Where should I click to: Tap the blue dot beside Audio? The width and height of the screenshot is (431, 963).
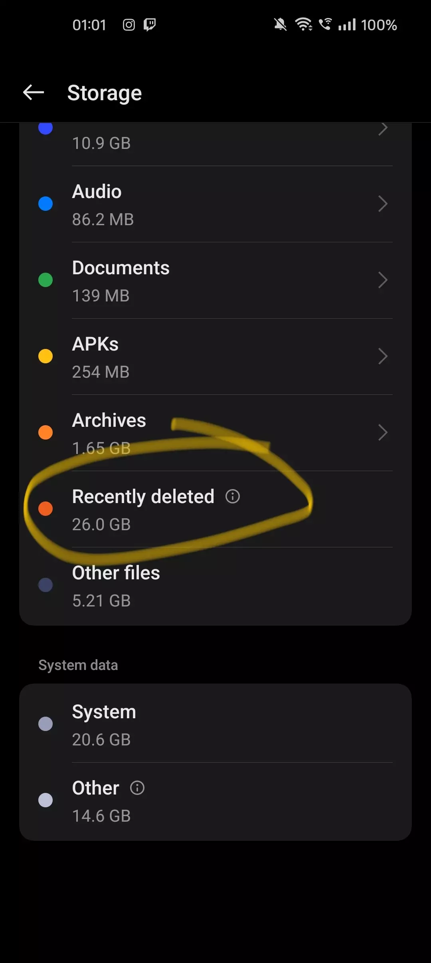45,204
